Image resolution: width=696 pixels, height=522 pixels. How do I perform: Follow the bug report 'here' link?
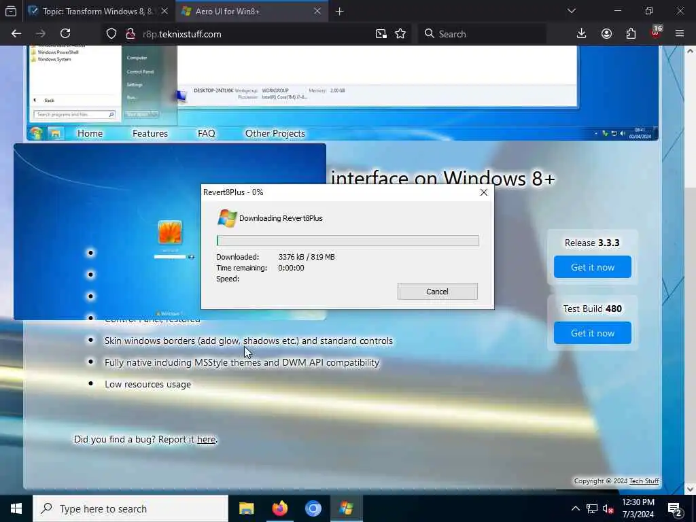tap(206, 439)
